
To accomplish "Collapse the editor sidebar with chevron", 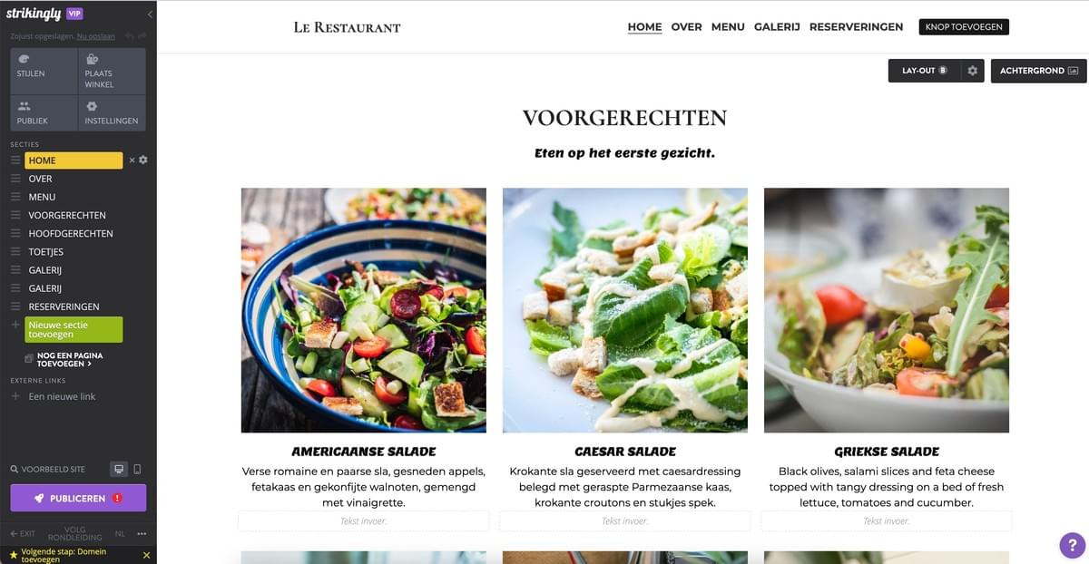I will pyautogui.click(x=150, y=15).
